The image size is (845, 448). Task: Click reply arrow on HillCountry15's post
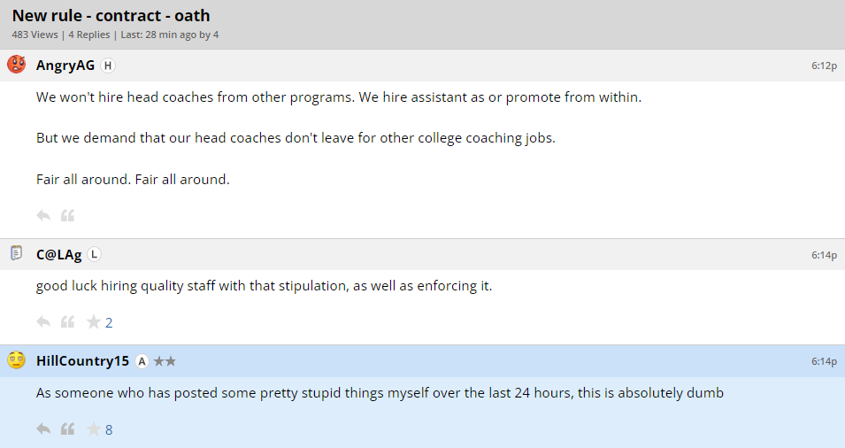click(43, 429)
